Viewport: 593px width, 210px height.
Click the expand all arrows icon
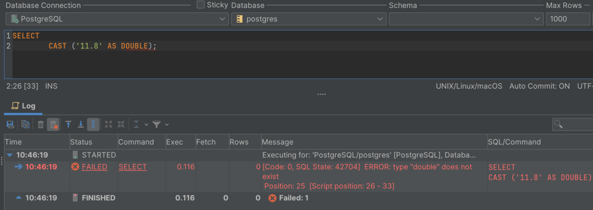[x=108, y=124]
